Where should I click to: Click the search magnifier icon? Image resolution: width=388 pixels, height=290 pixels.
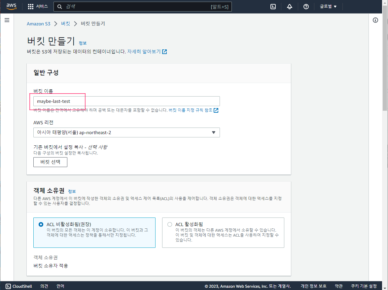[60, 7]
